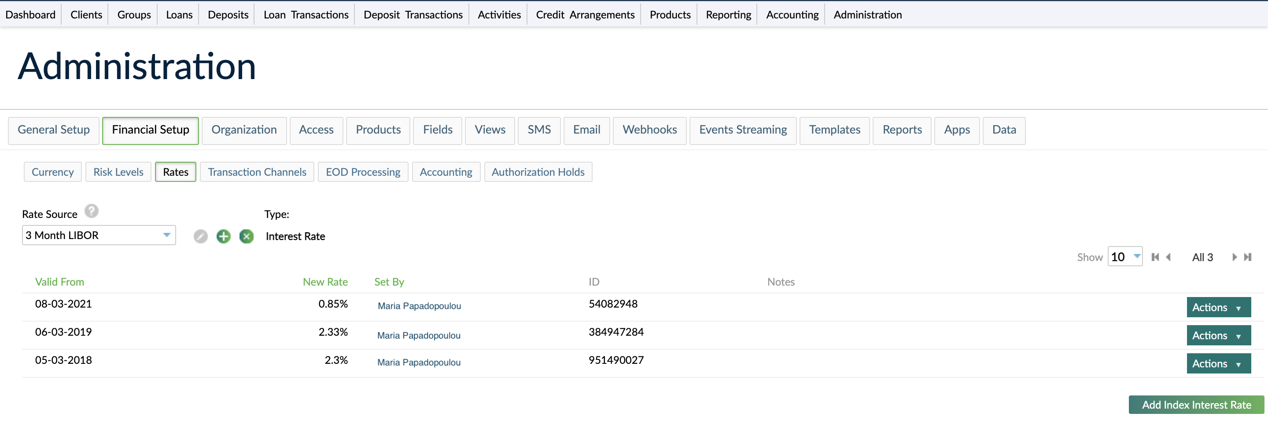Open the Show 10 rows dropdown
The height and width of the screenshot is (435, 1268).
(1125, 257)
